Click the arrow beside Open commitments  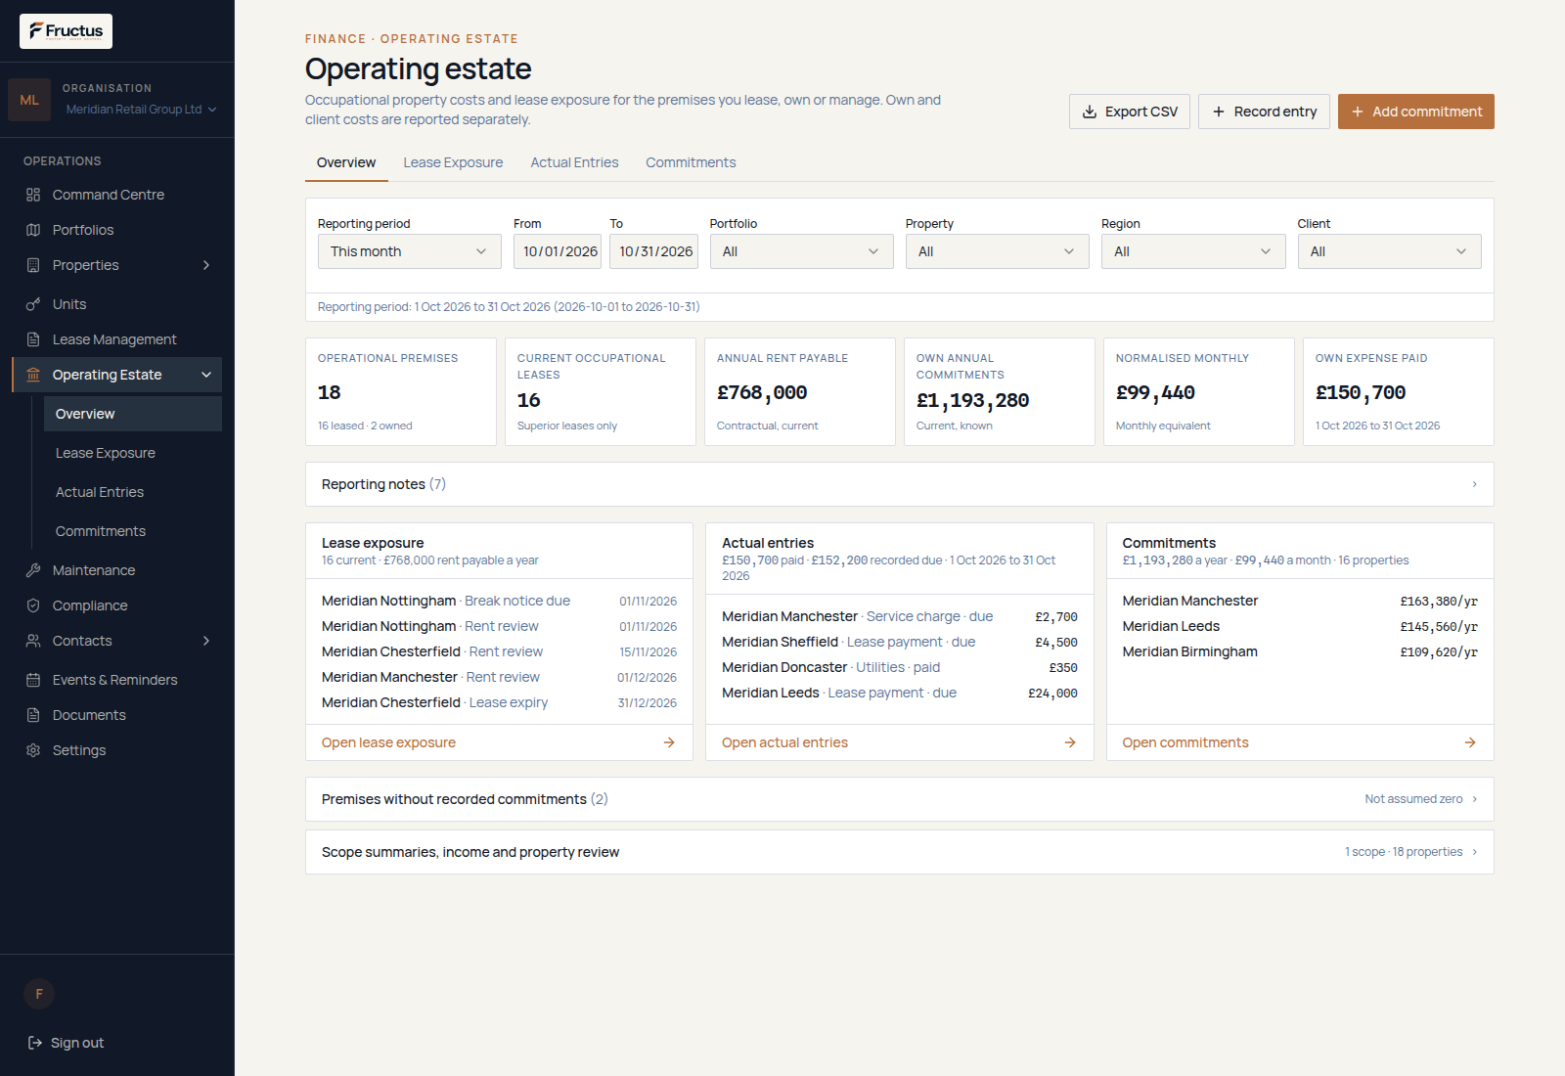[x=1470, y=742]
